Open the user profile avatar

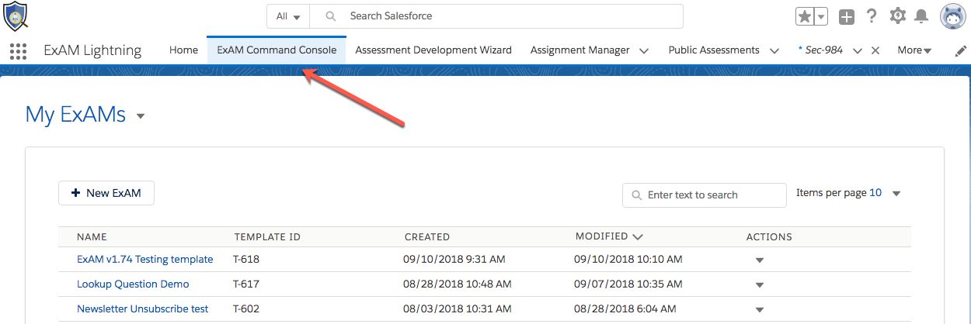click(x=952, y=16)
